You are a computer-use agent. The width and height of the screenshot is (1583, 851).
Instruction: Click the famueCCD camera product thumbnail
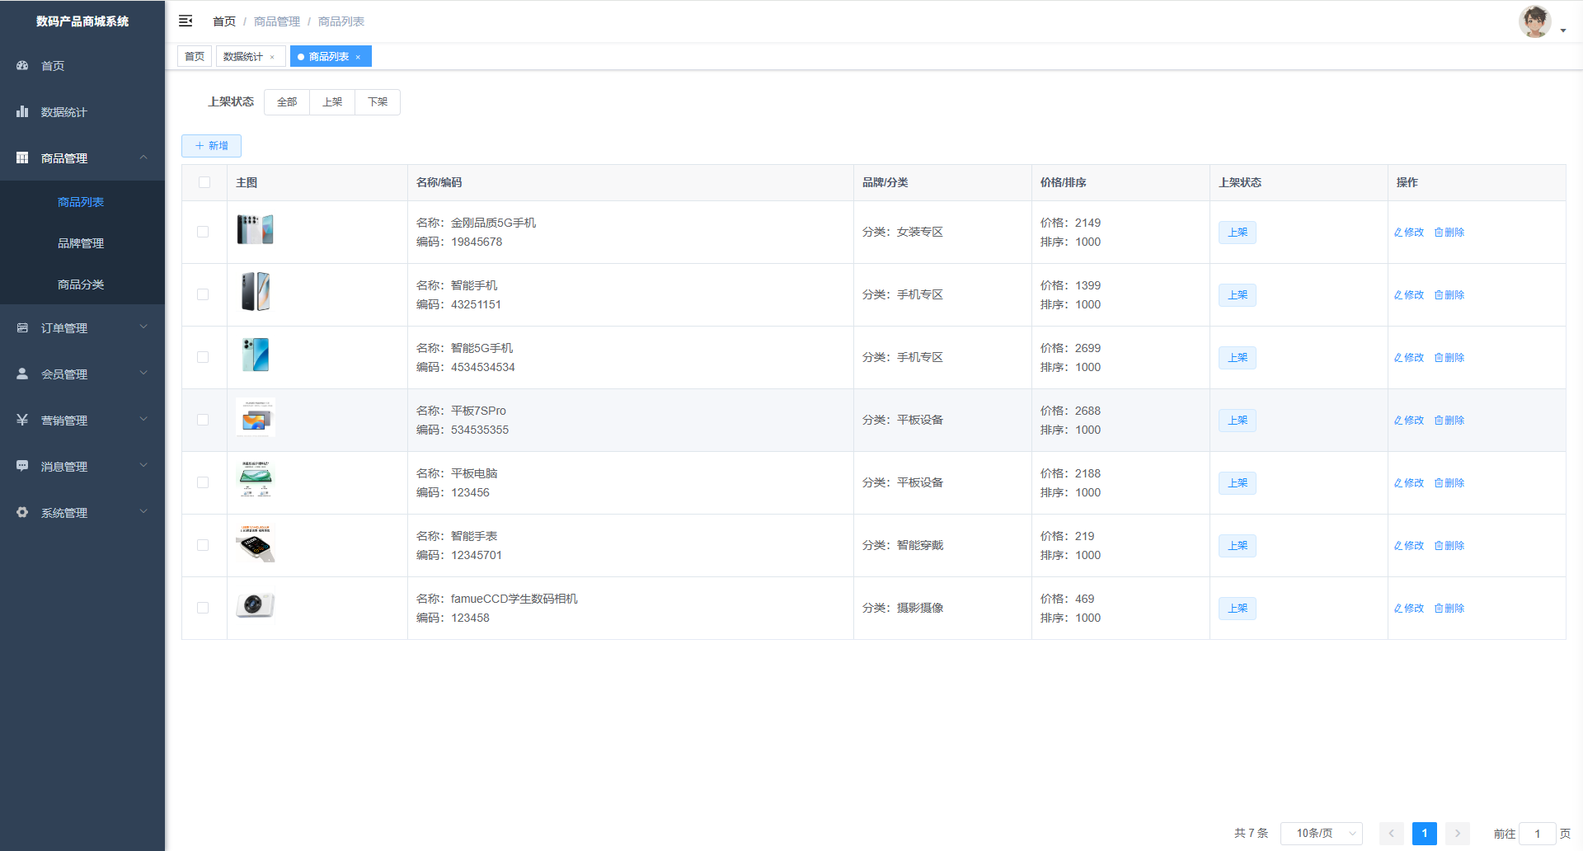(x=255, y=606)
